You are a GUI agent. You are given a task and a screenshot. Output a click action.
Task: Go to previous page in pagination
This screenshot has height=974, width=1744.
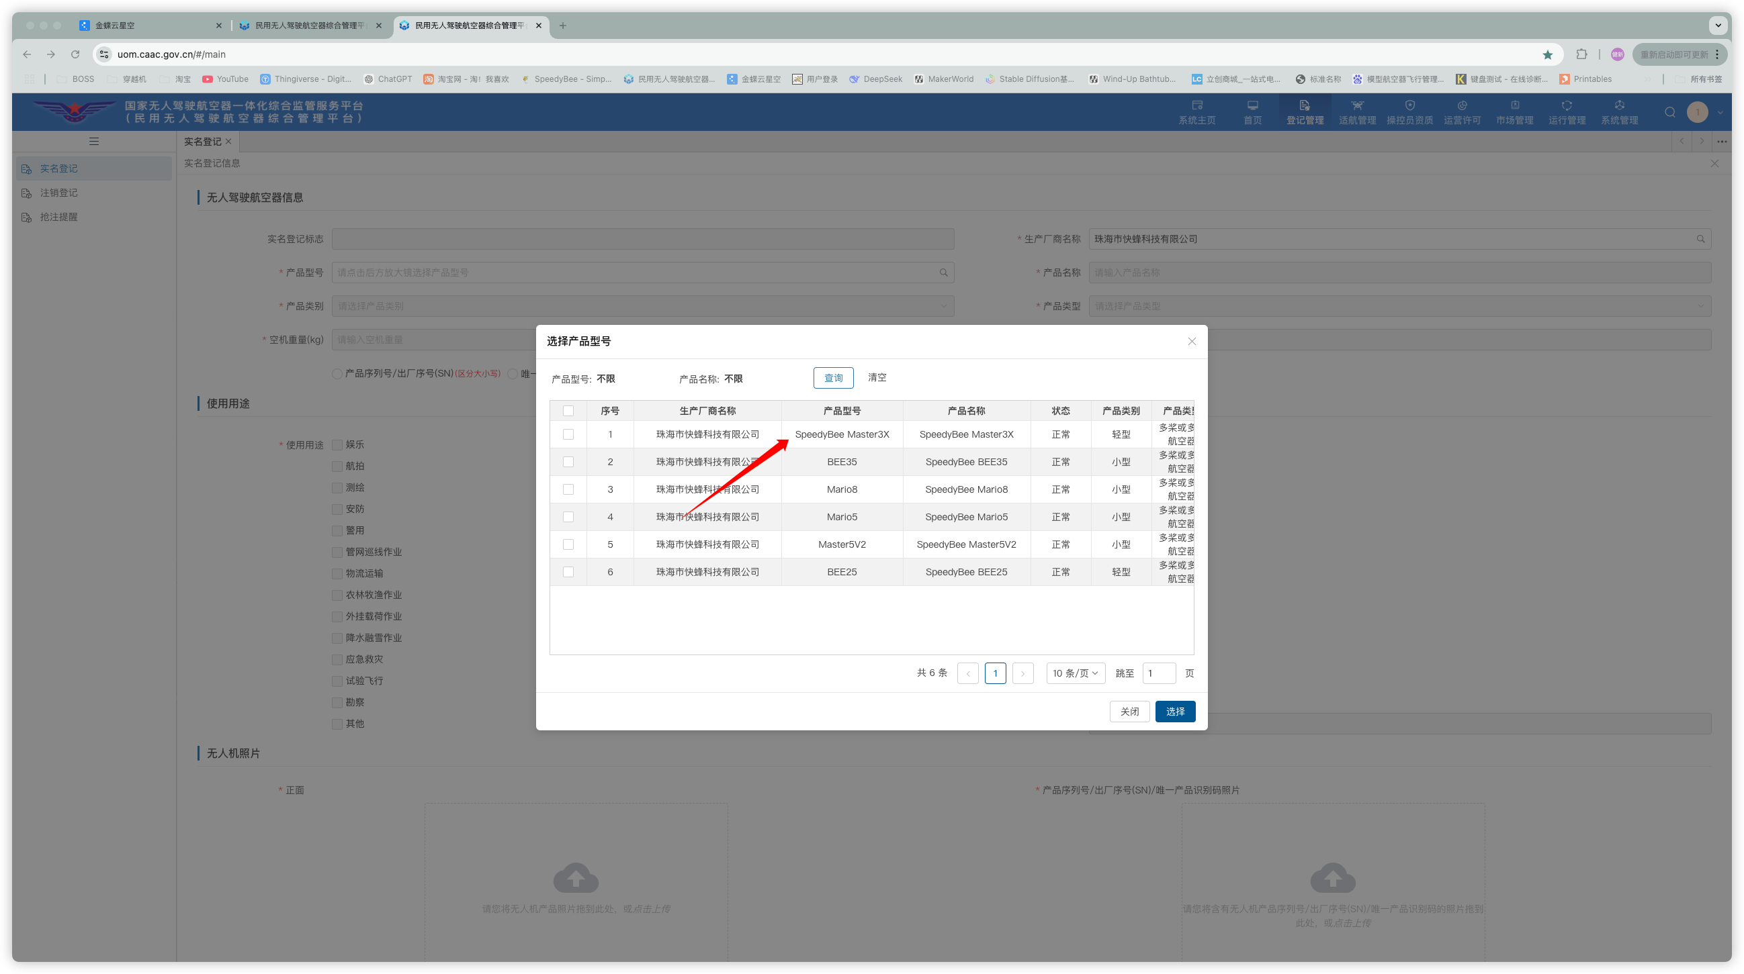[x=967, y=674]
